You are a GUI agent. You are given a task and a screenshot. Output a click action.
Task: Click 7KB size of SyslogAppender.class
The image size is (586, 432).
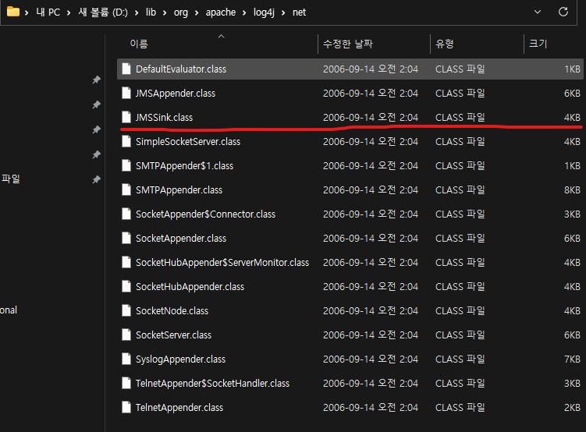[x=572, y=359]
